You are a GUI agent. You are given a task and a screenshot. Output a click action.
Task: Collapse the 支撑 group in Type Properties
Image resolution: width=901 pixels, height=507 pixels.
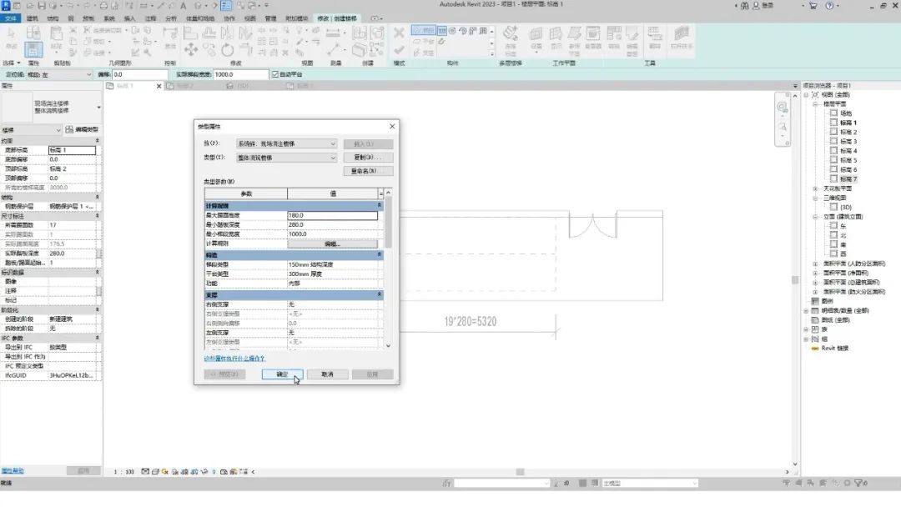(x=380, y=295)
